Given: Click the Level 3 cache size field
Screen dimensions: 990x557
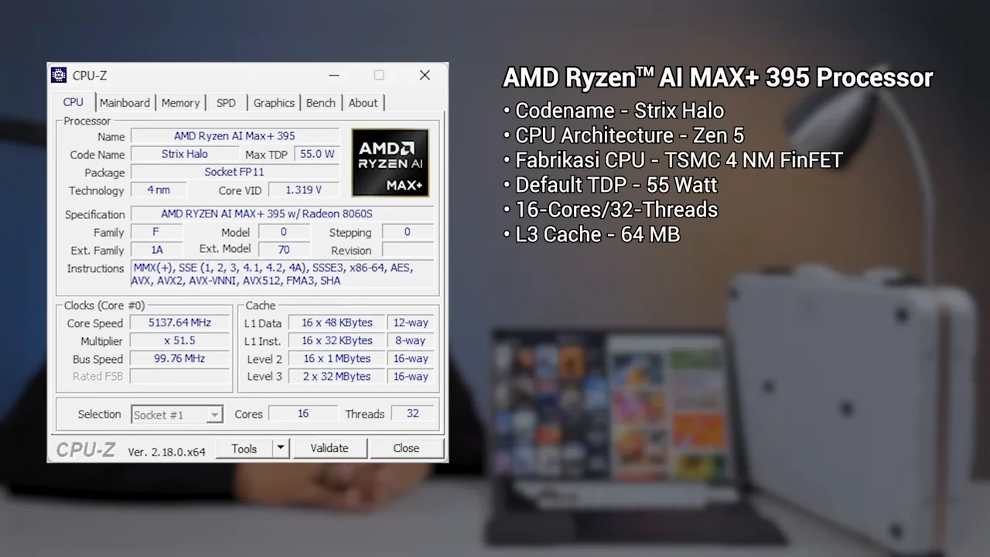Looking at the screenshot, I should coord(336,377).
